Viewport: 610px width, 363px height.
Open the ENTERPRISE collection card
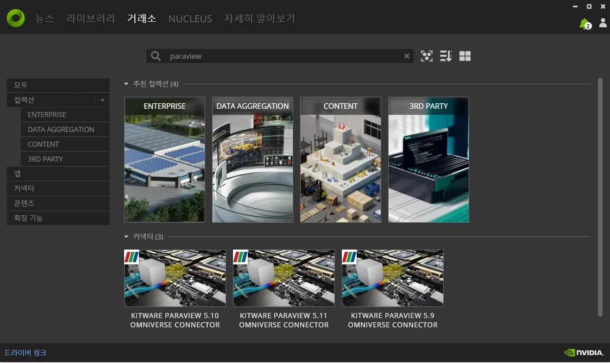(x=165, y=160)
